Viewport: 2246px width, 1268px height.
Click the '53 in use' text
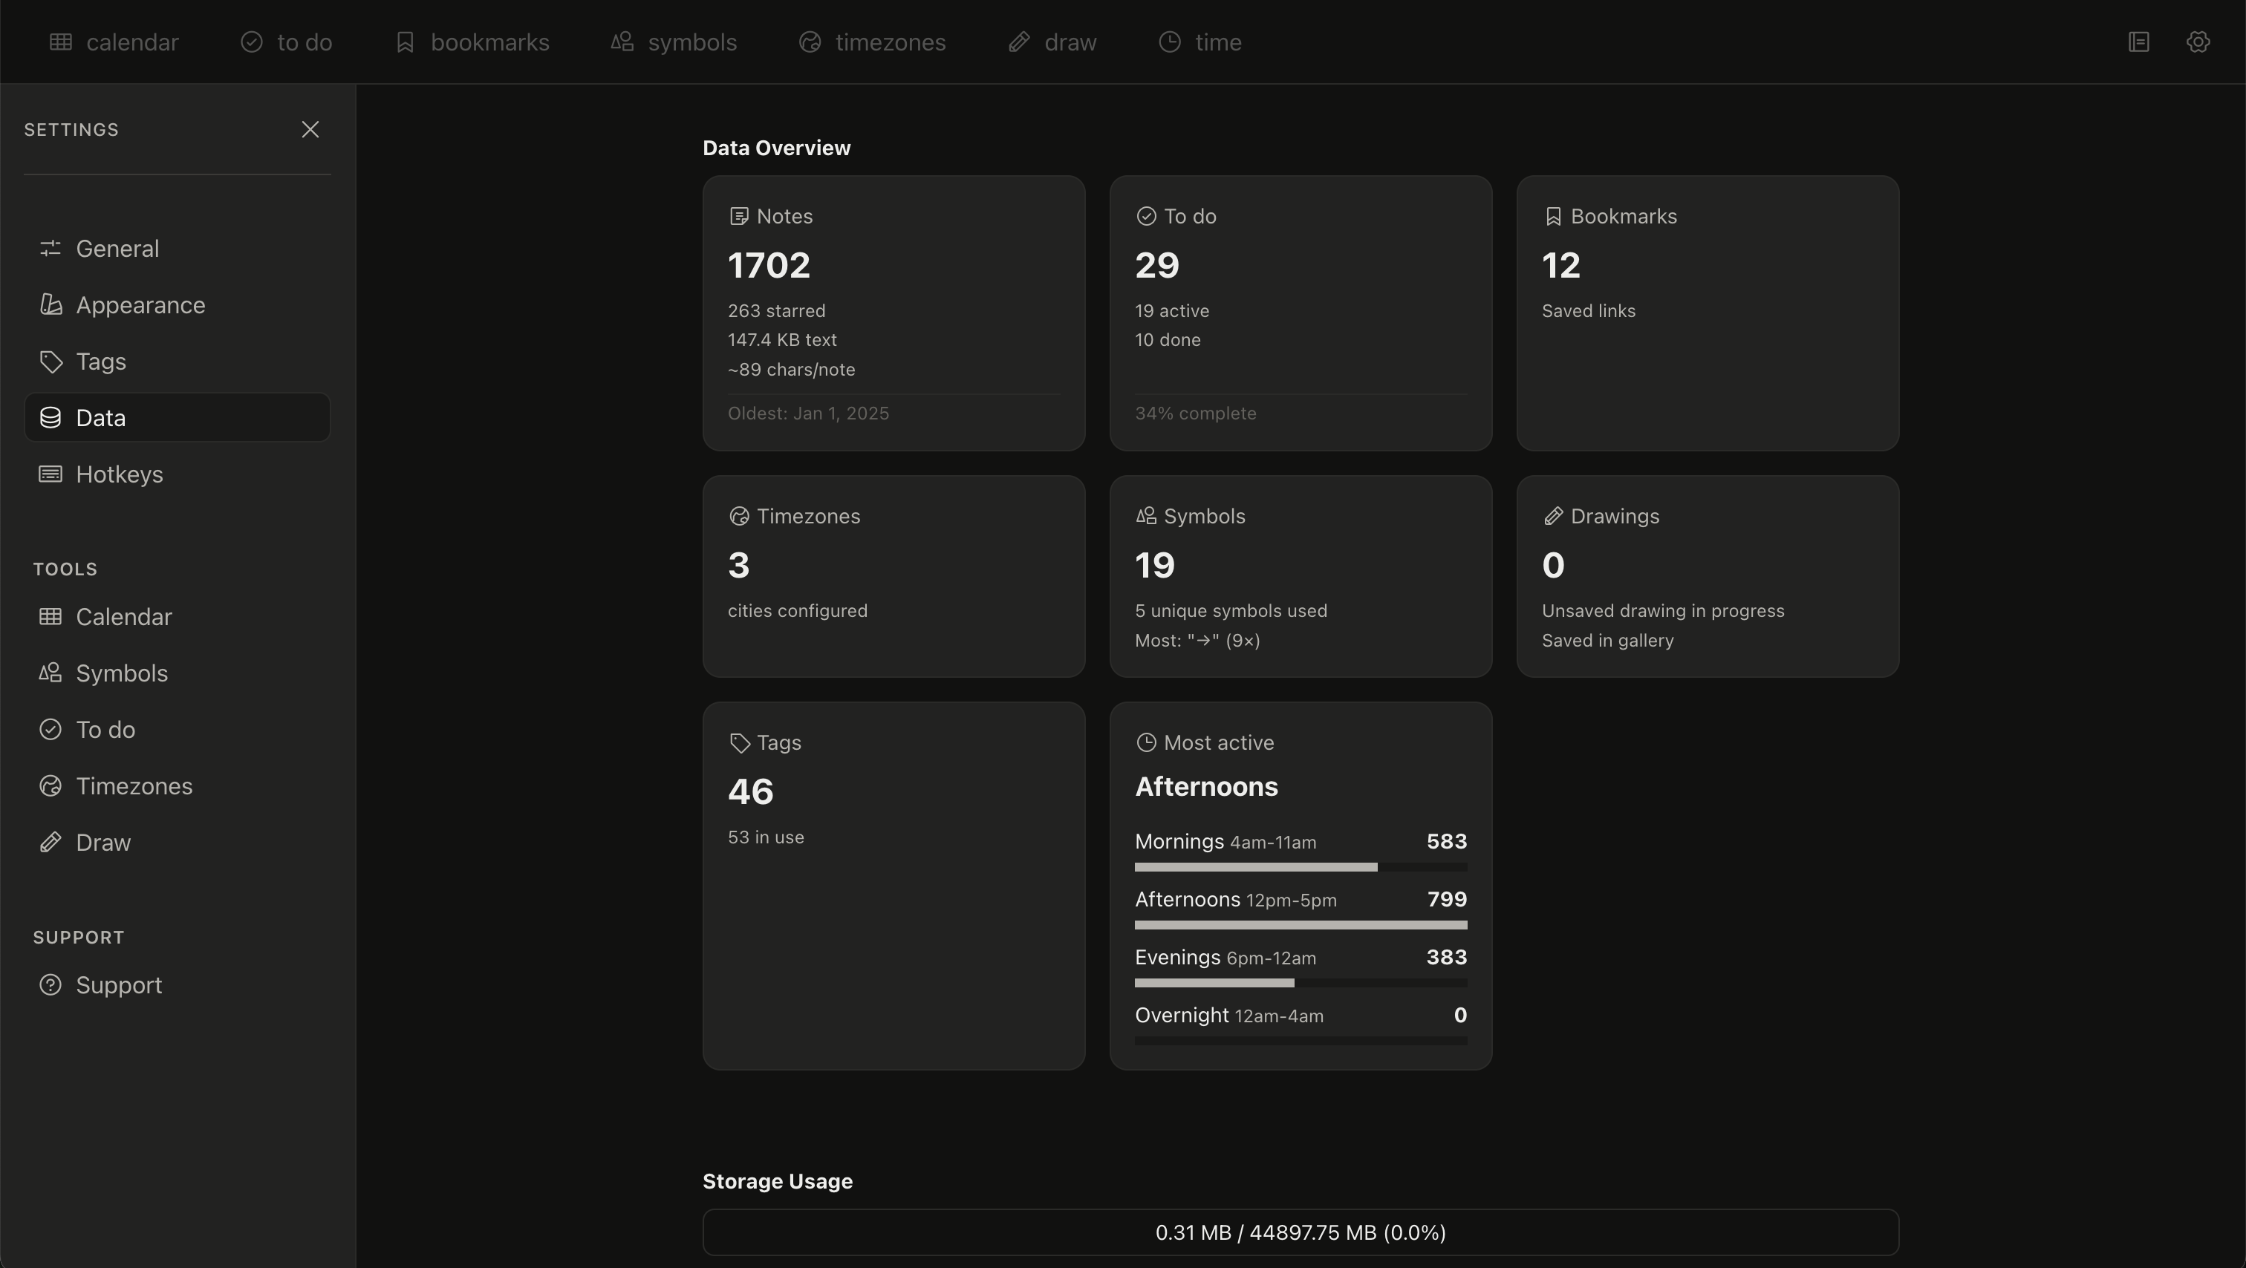[766, 837]
